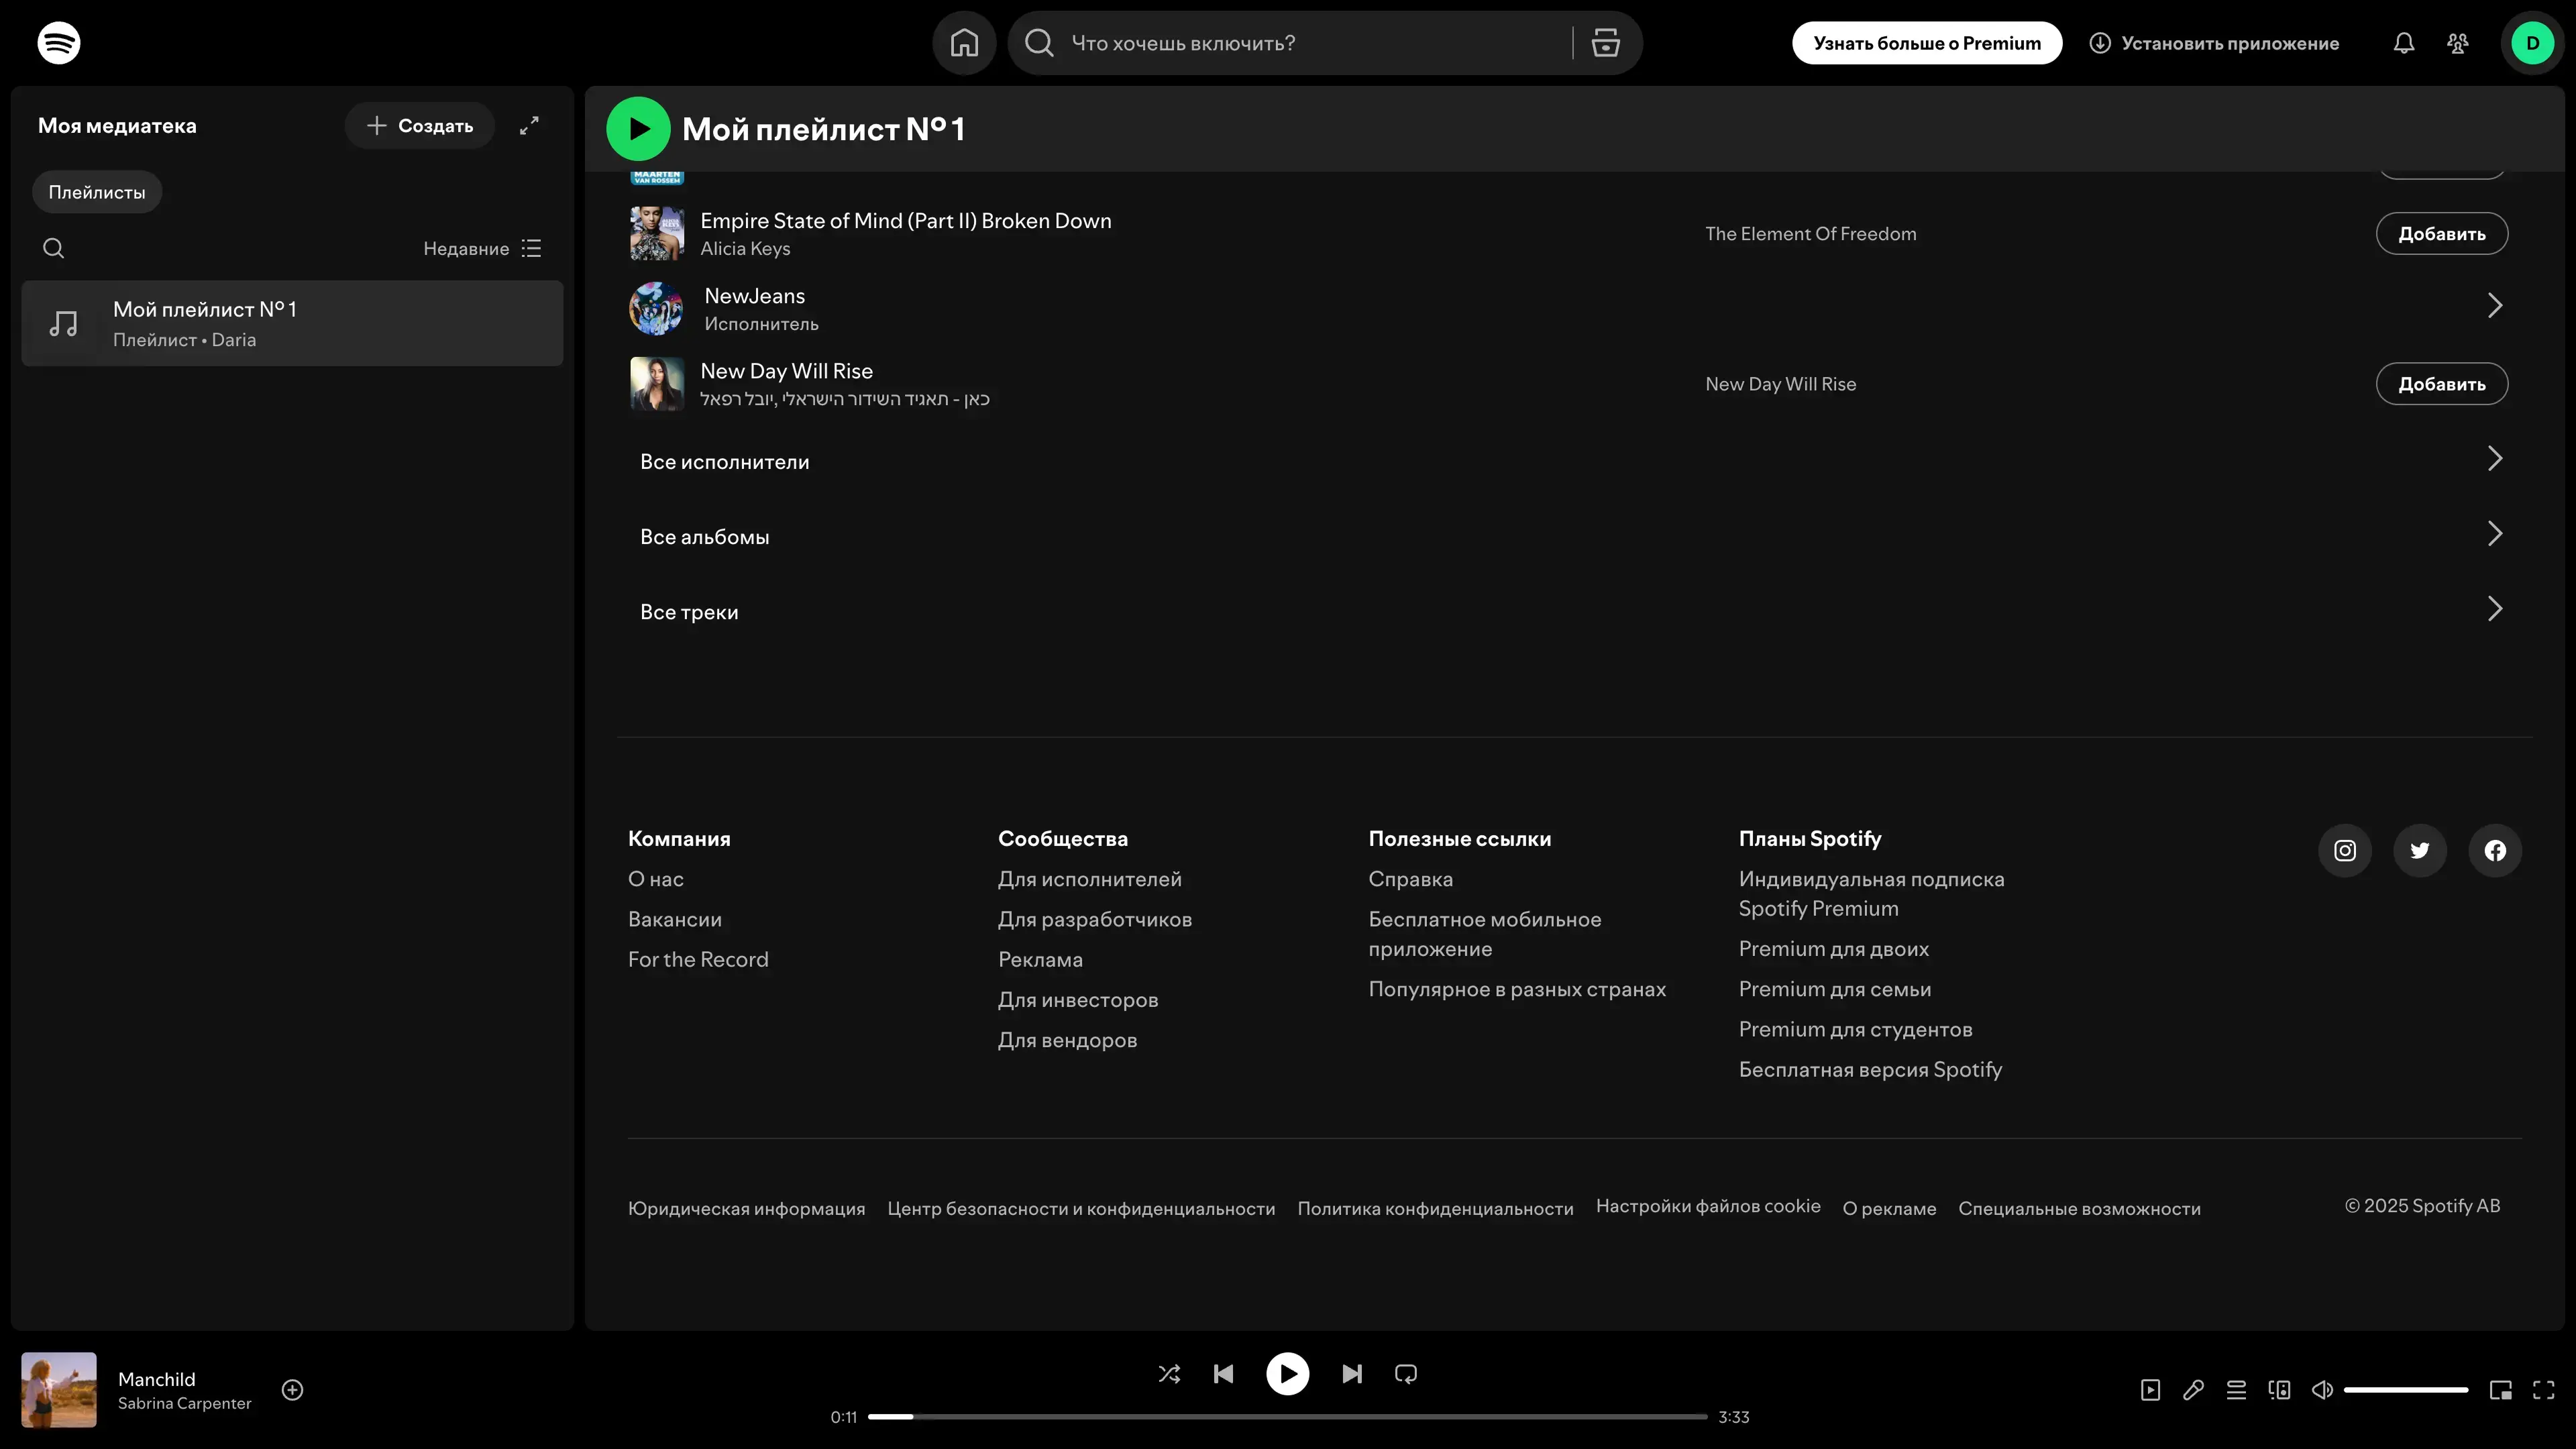
Task: Toggle shuffle playback
Action: coord(1169,1374)
